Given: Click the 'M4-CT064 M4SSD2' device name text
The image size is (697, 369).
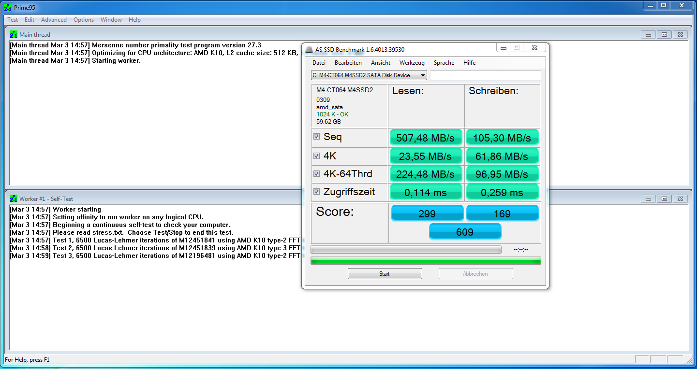Looking at the screenshot, I should click(345, 90).
